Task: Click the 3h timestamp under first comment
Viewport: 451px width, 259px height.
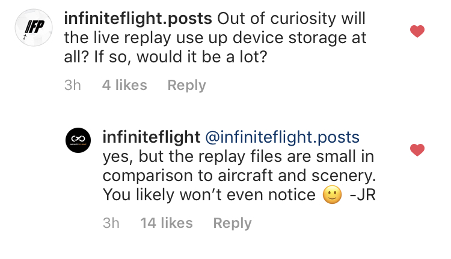Action: (72, 85)
